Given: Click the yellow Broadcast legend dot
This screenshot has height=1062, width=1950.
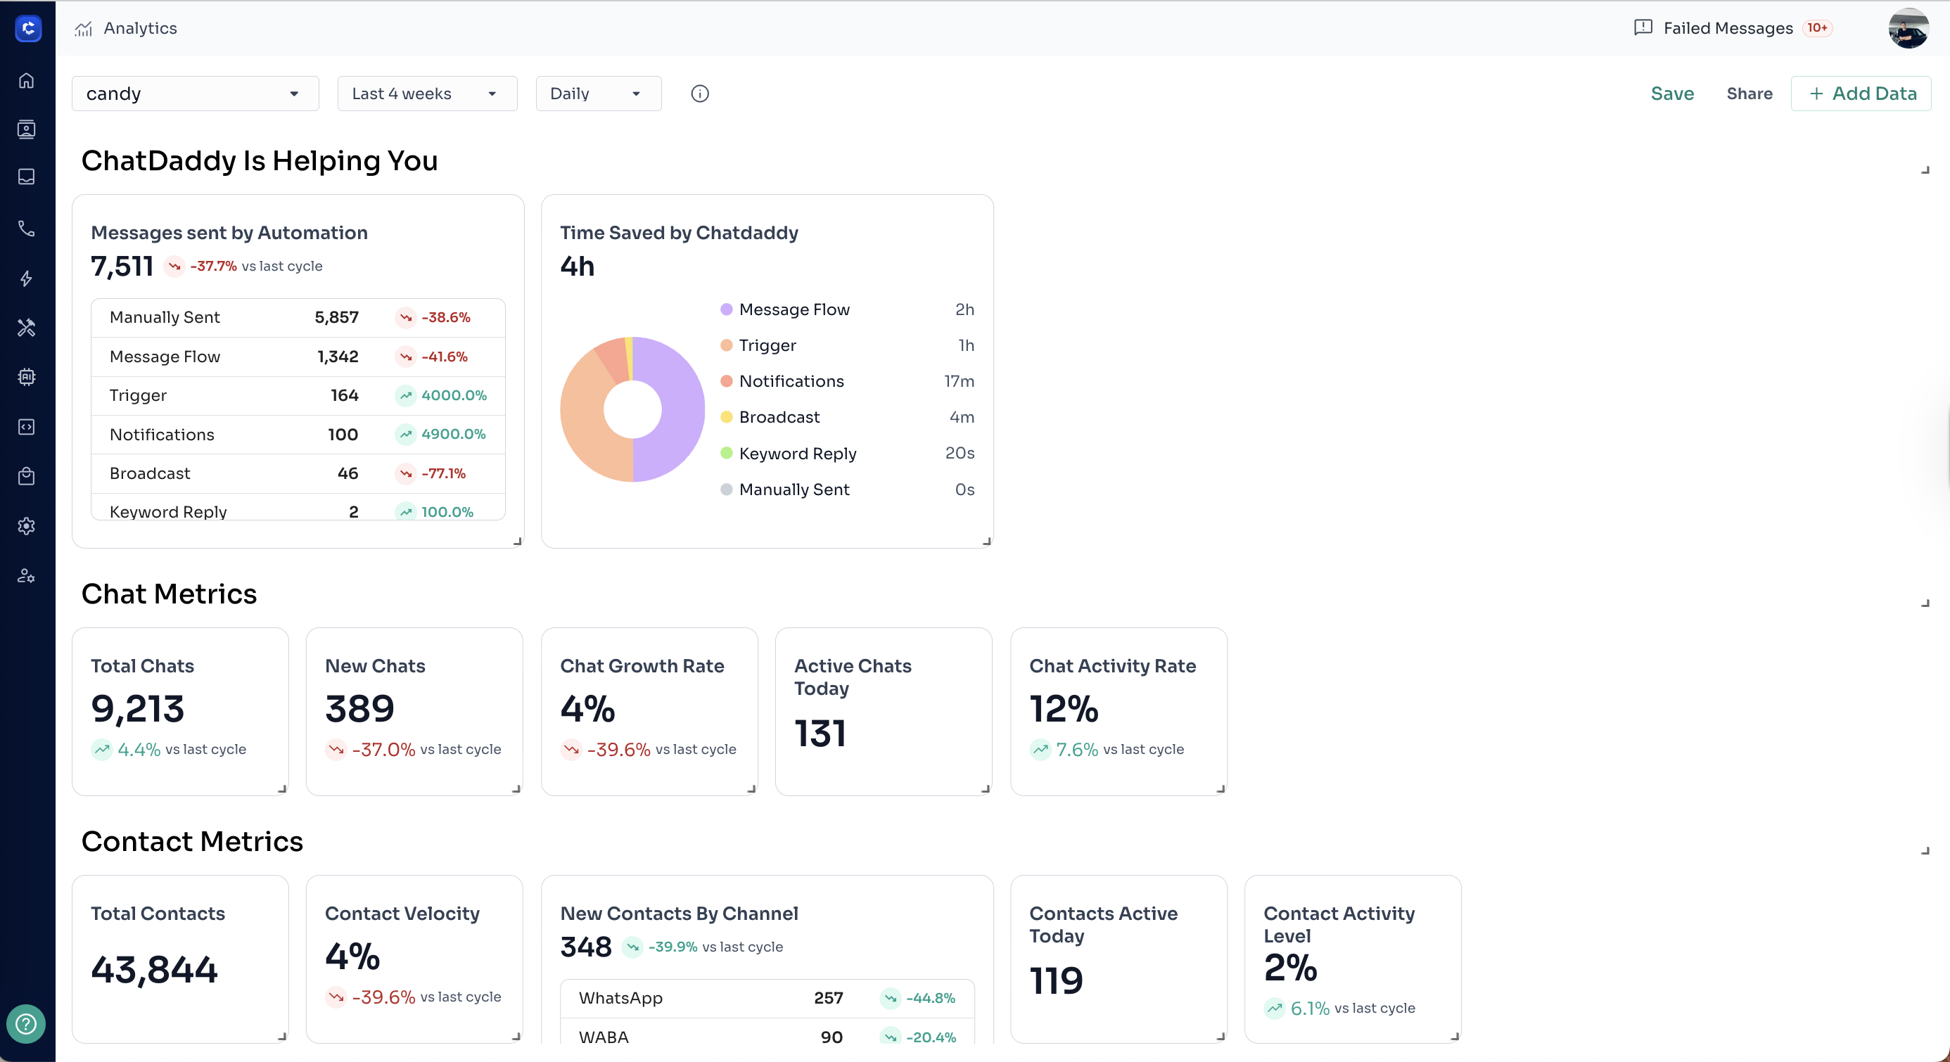Looking at the screenshot, I should [726, 417].
